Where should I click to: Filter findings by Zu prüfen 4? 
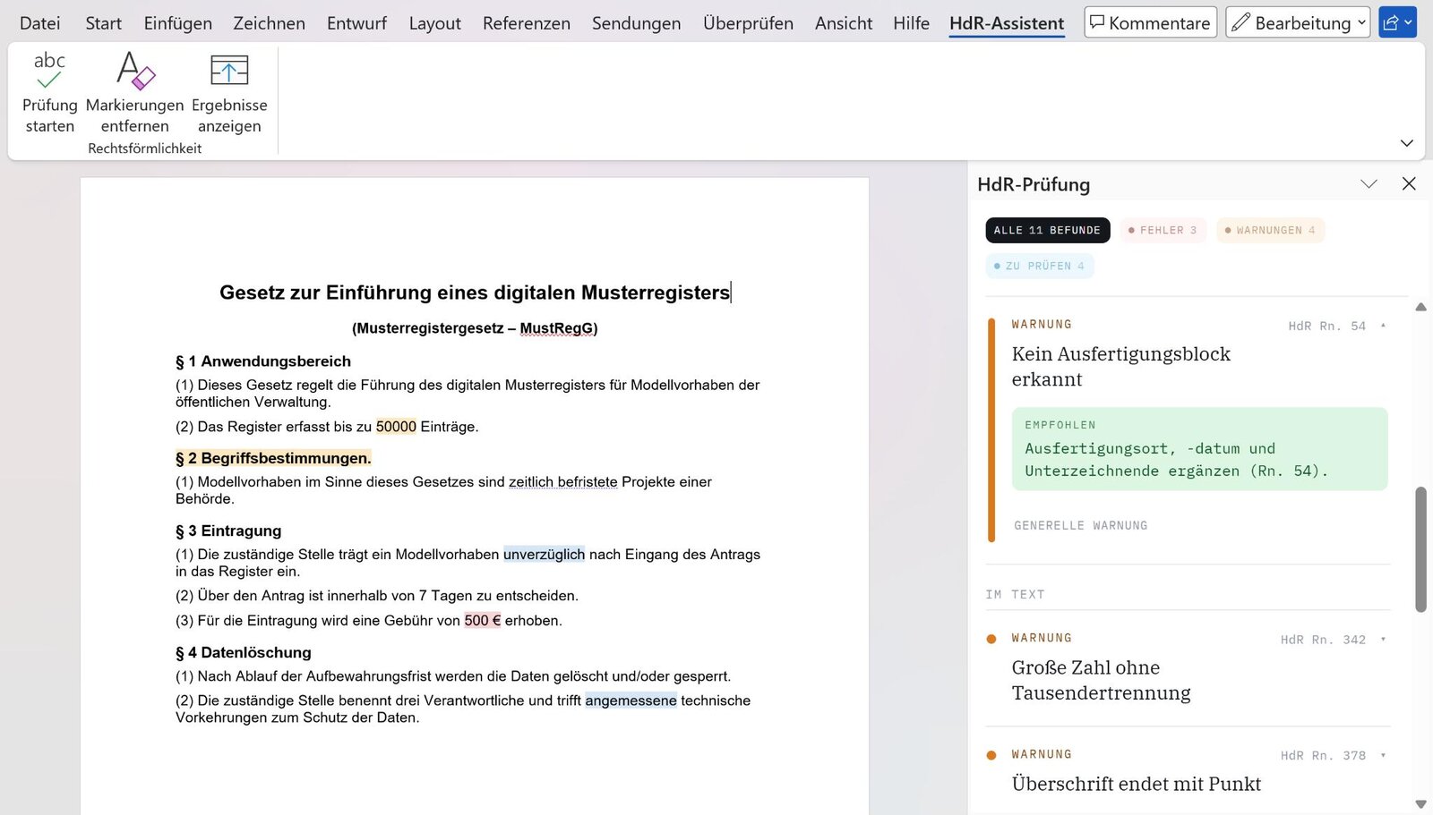(1040, 266)
